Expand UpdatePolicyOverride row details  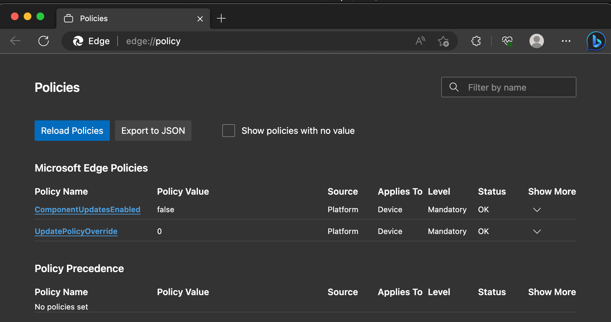click(537, 231)
